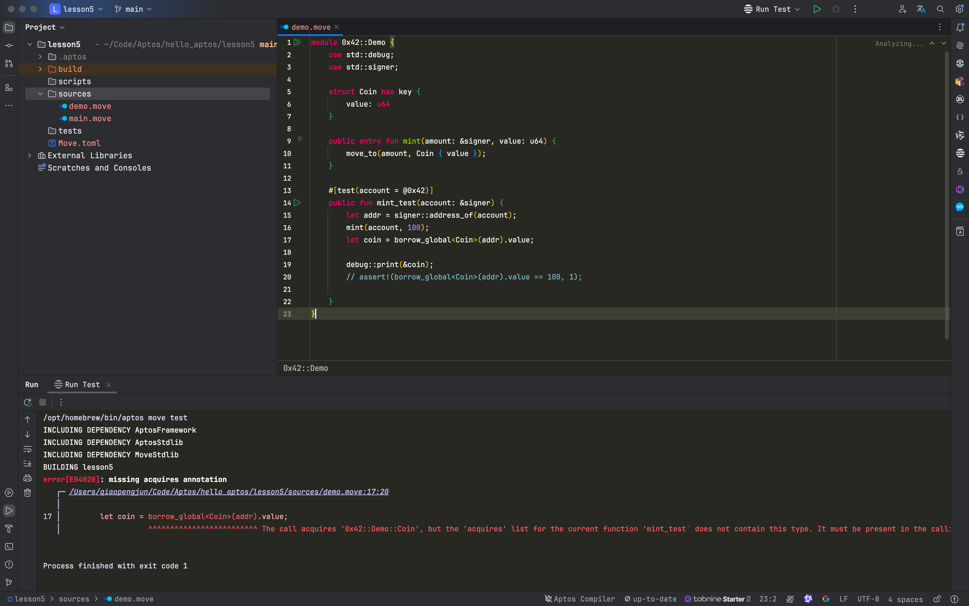Click the Translate icon in toolbar
969x606 pixels.
tap(921, 9)
